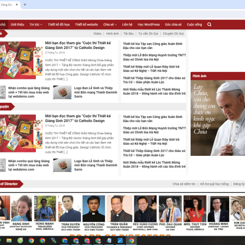The image size is (245, 245).
Task: Click the ĐẶNG XINH director photo
Action: [x=21, y=208]
